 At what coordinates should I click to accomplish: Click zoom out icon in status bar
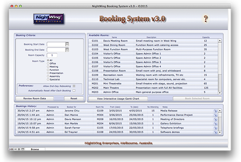pos(16,149)
